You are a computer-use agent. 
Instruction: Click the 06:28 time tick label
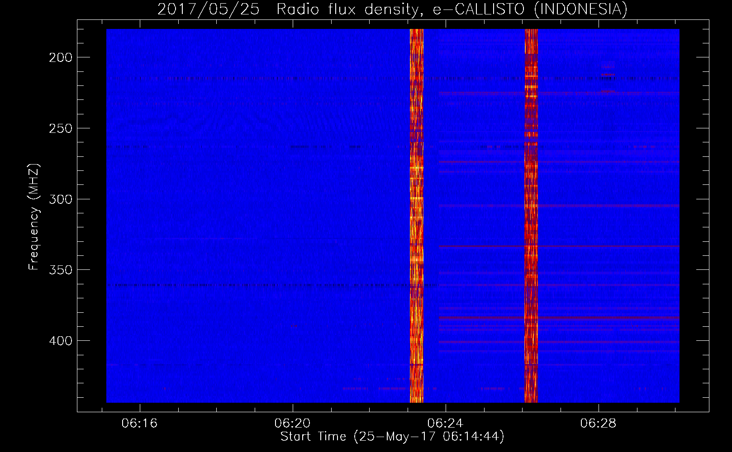coord(599,423)
